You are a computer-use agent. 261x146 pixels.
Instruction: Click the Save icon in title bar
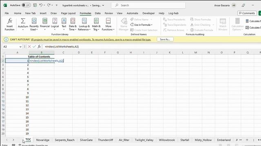(35, 5)
